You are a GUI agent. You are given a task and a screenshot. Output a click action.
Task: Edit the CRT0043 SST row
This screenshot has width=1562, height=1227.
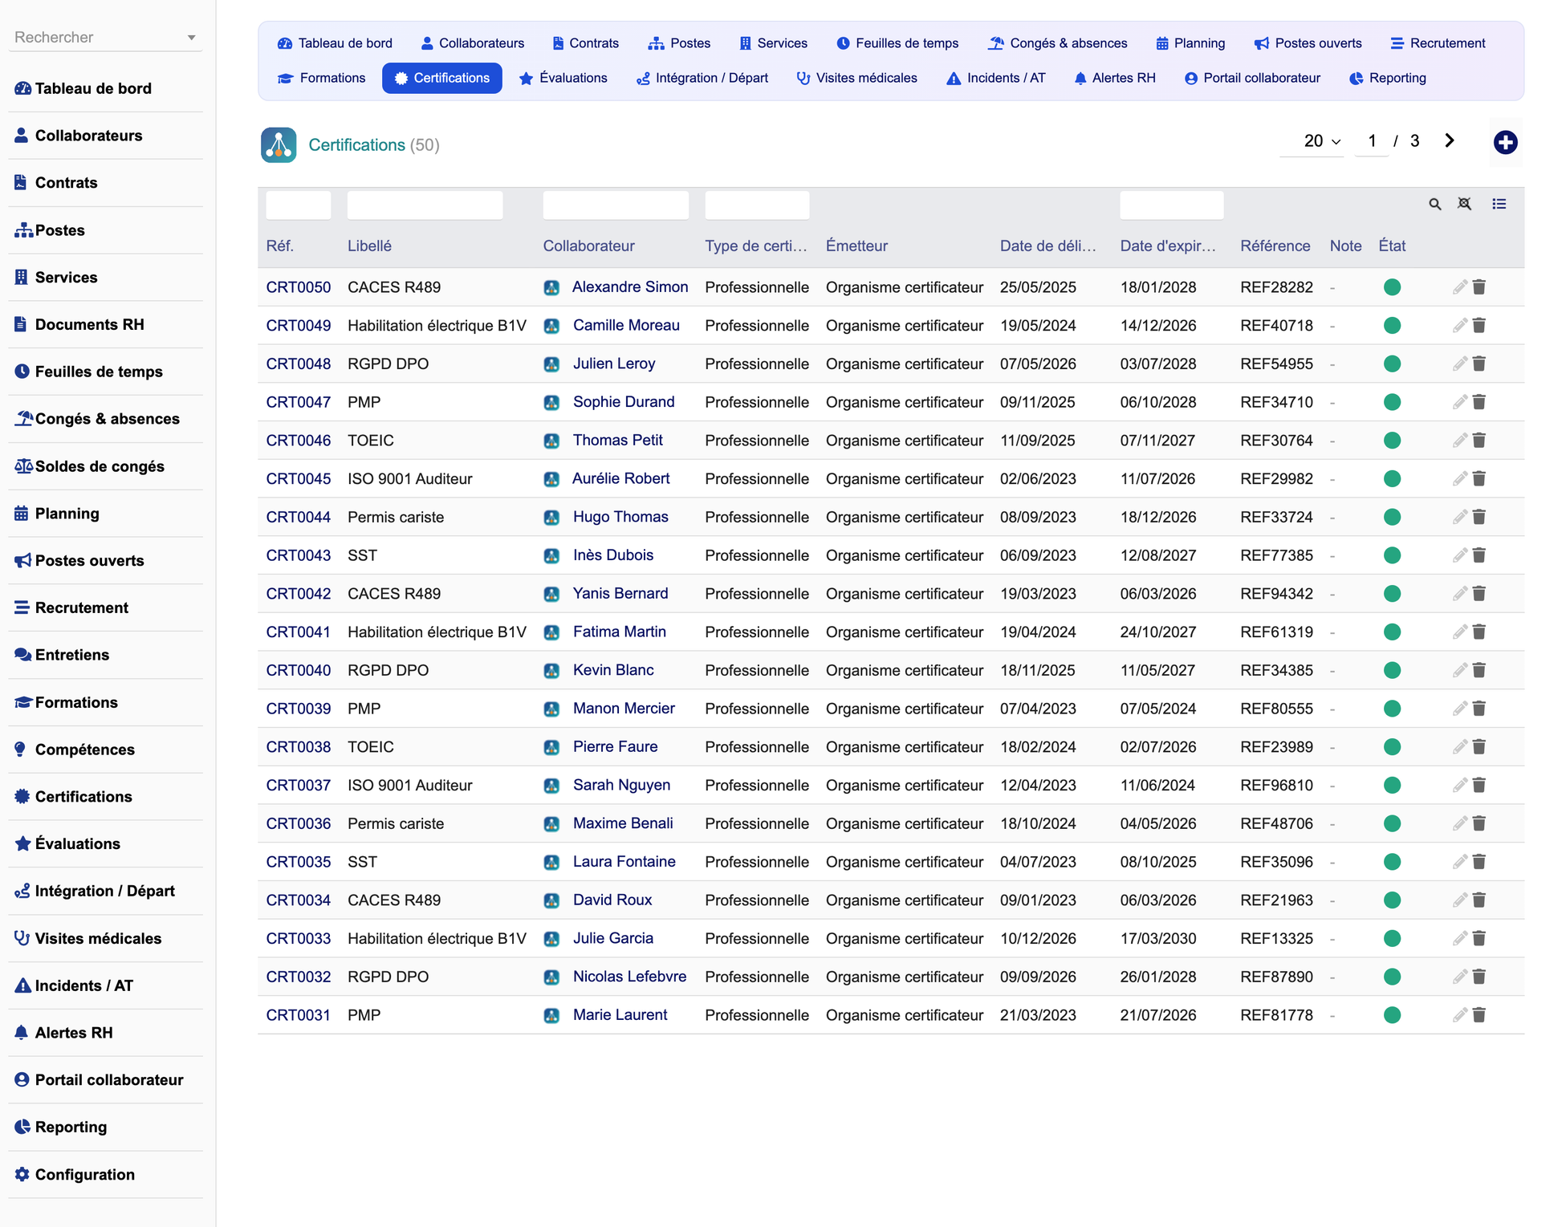click(1460, 555)
